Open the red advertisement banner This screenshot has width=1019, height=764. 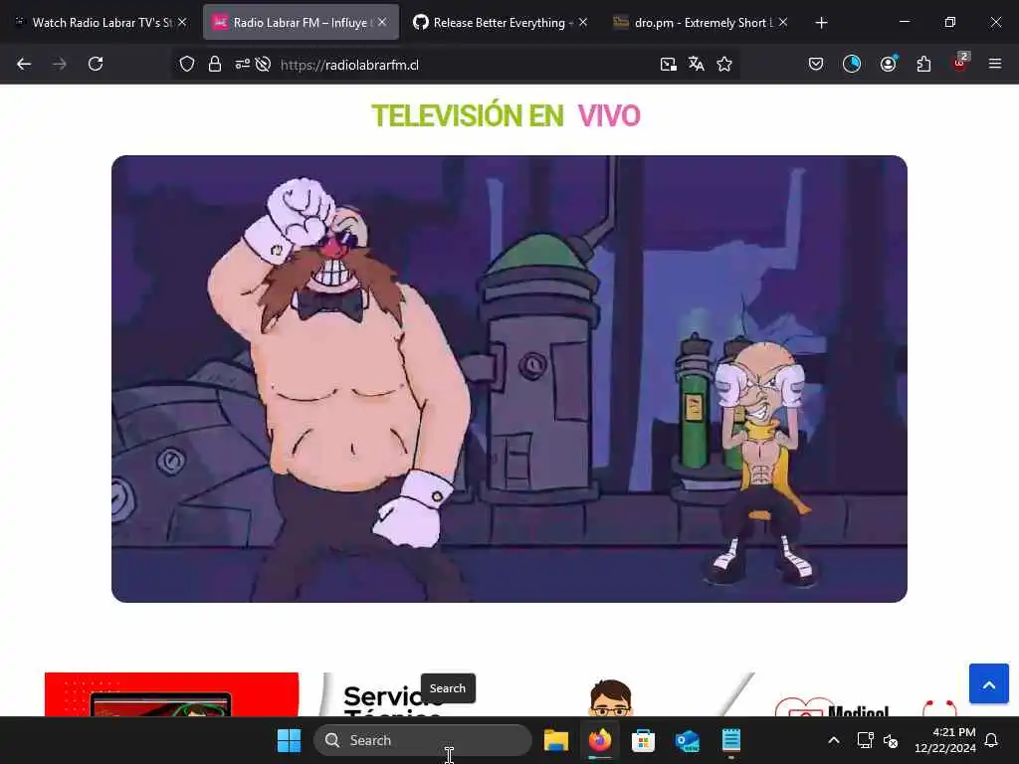171,694
